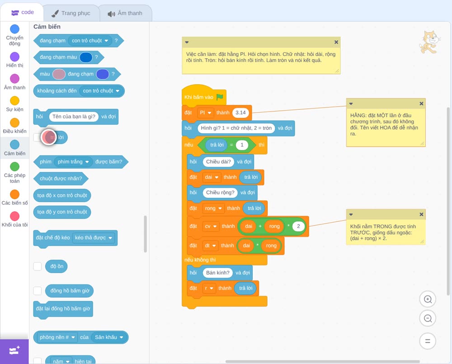Open the Sân khấu dropdown in palette

pyautogui.click(x=109, y=337)
